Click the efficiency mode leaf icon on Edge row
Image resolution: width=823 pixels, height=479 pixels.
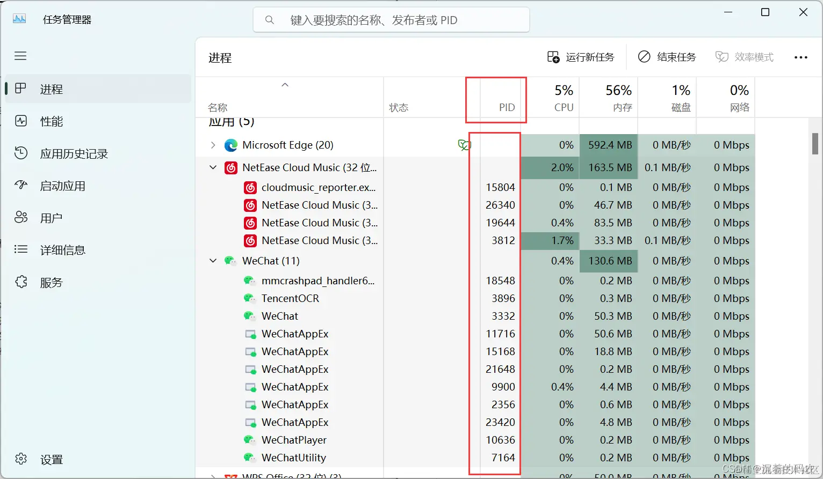(464, 145)
